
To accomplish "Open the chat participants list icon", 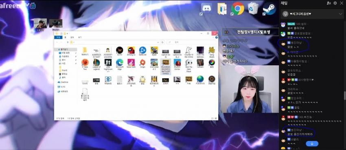I will 329,3.
